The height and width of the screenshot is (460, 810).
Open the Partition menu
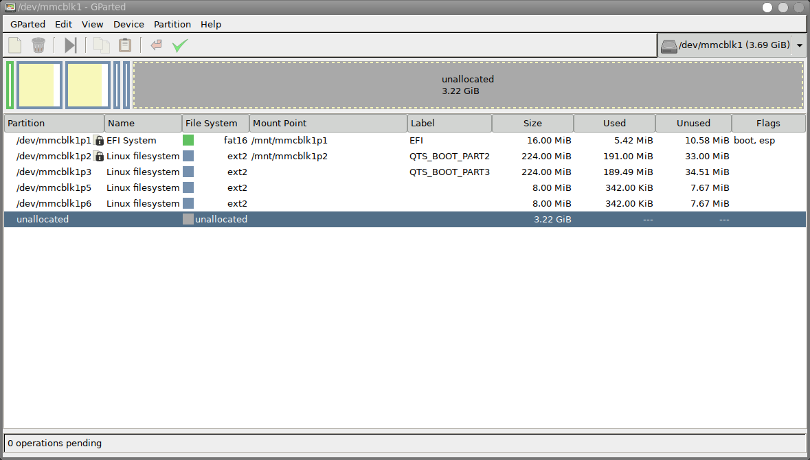172,24
